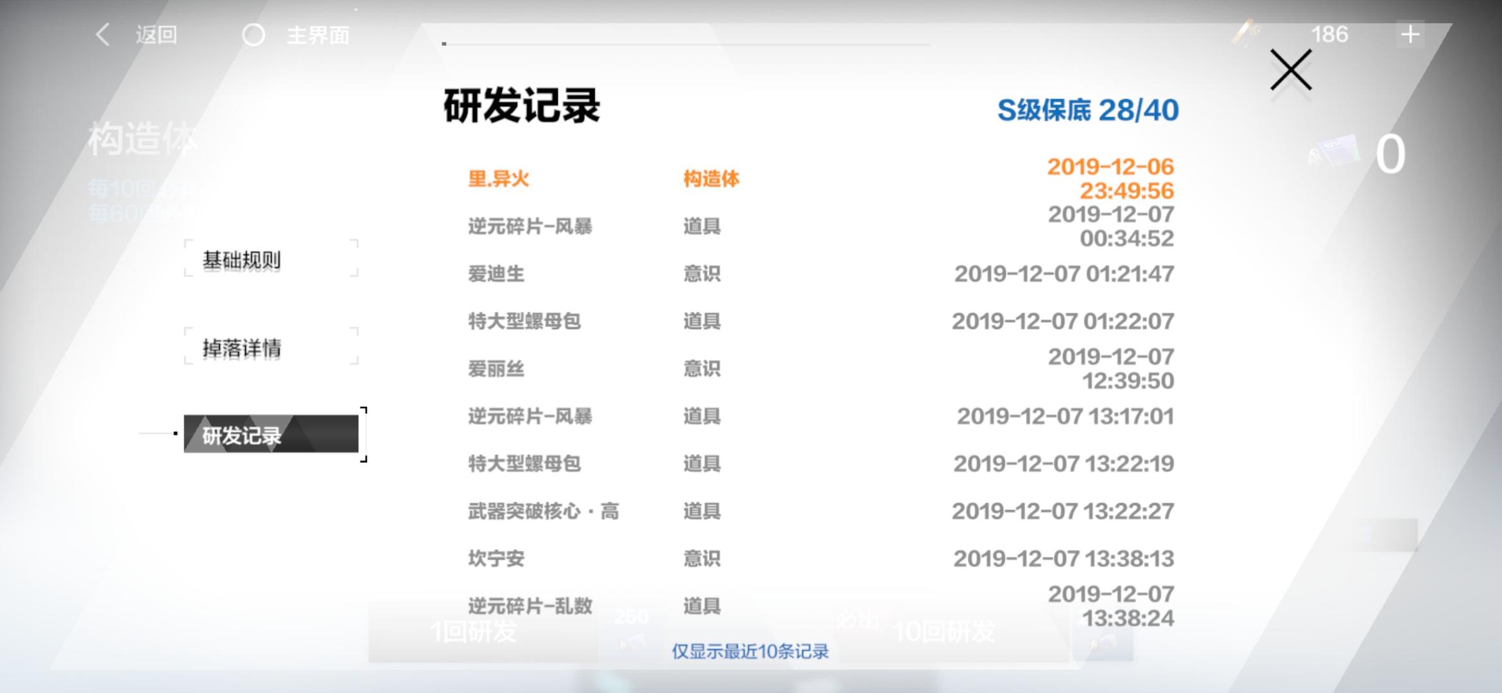The height and width of the screenshot is (693, 1502).
Task: Tap the plus icon beside 186
Action: 1410,35
